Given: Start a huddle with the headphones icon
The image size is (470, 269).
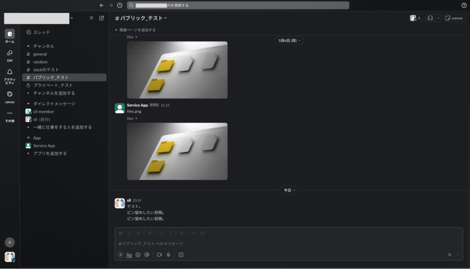Looking at the screenshot, I should [x=430, y=18].
